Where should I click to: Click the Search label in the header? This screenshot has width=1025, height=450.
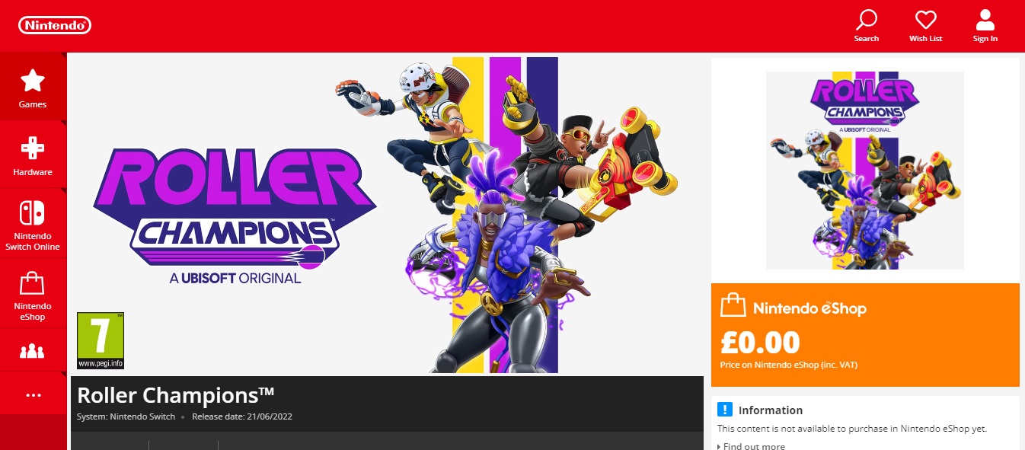pos(867,39)
